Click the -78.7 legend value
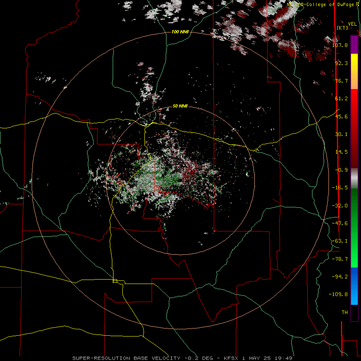The image size is (361, 361). pos(340,259)
